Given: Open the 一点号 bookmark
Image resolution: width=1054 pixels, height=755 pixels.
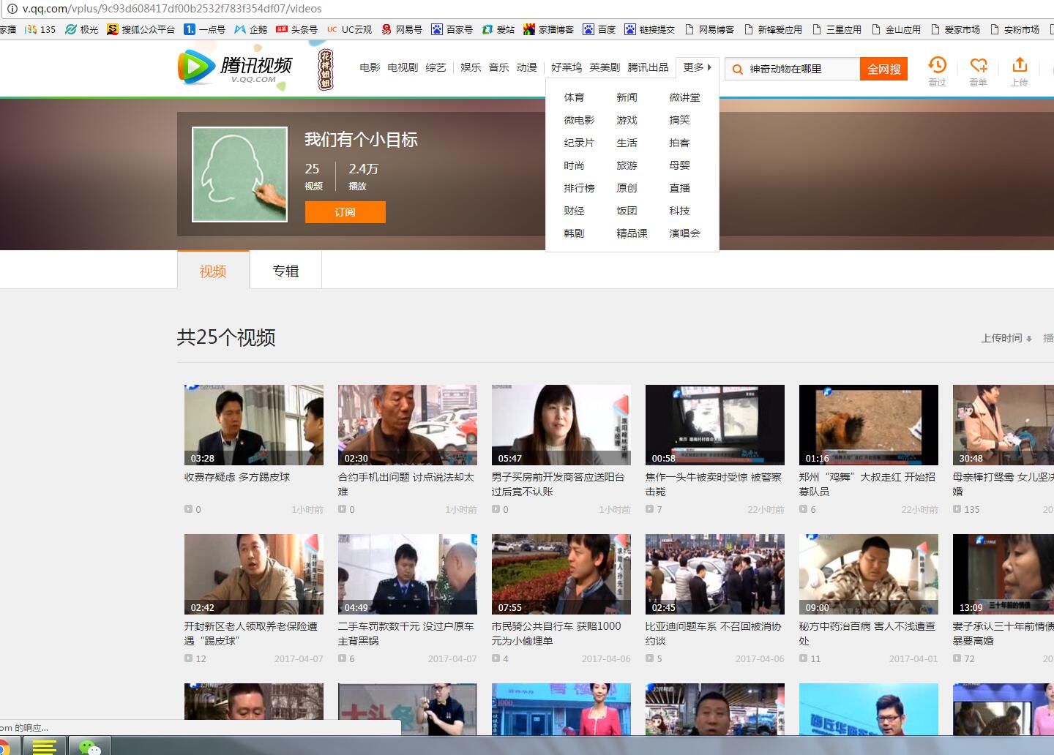Looking at the screenshot, I should tap(204, 29).
